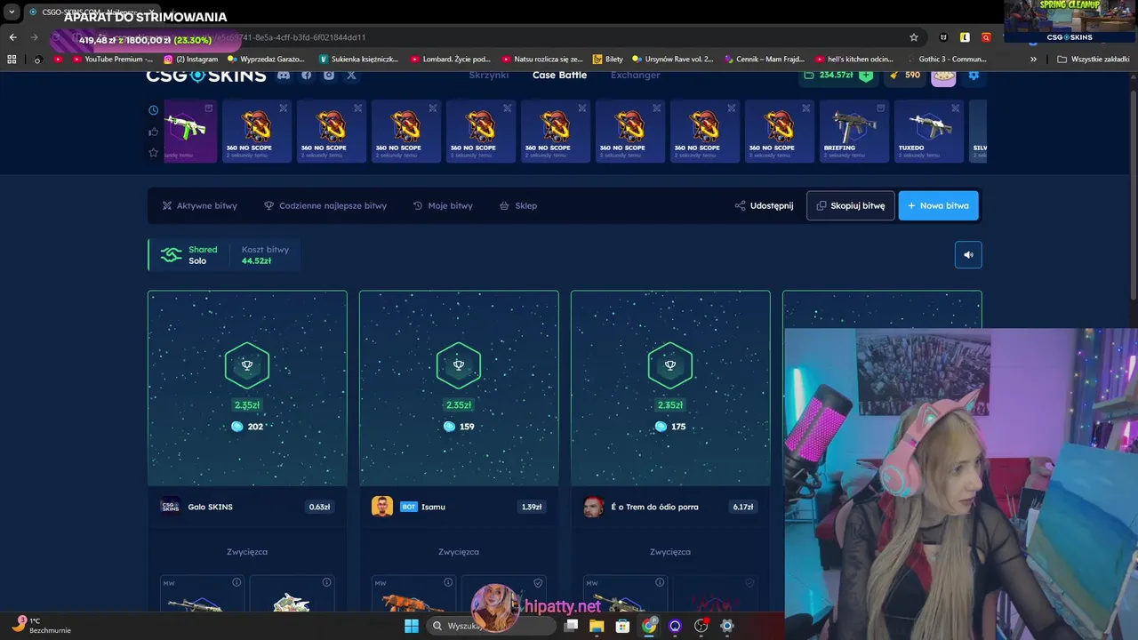Open Task View on the taskbar
Viewport: 1138px width, 640px height.
571,626
